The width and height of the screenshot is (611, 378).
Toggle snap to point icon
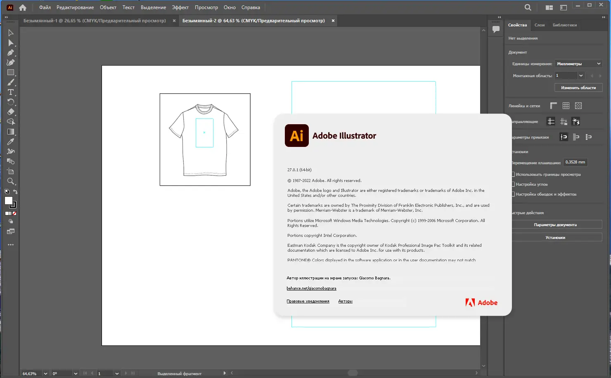[564, 137]
